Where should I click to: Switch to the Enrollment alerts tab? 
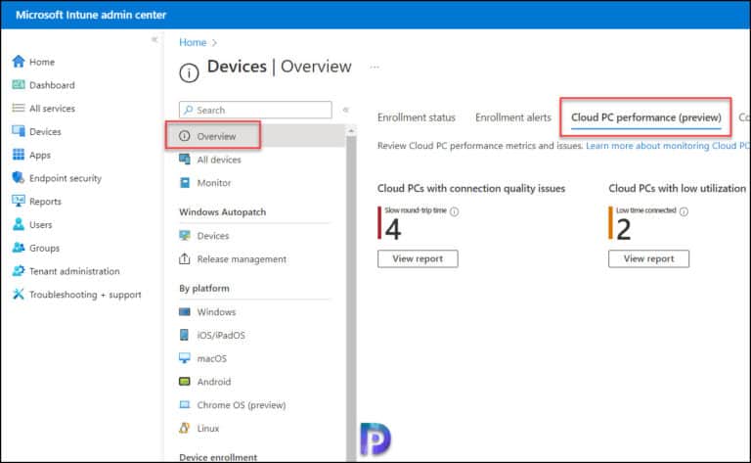(513, 117)
